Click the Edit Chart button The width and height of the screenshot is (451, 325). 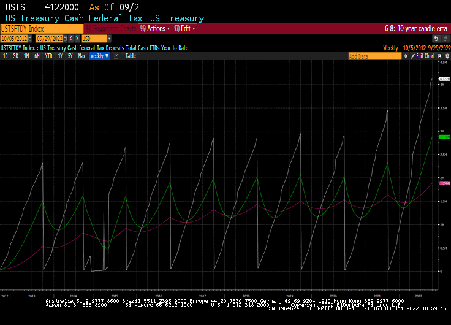click(425, 56)
